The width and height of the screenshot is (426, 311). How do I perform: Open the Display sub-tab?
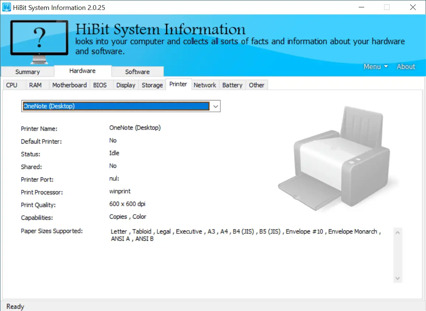126,85
